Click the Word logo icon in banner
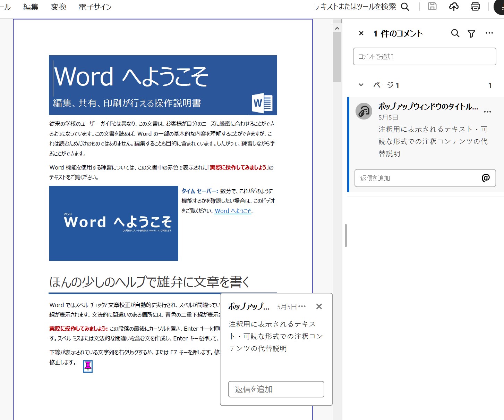Screen dimensions: 504x420 click(263, 103)
